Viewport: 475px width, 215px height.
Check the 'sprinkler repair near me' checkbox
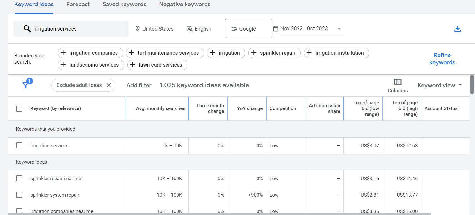pyautogui.click(x=19, y=179)
